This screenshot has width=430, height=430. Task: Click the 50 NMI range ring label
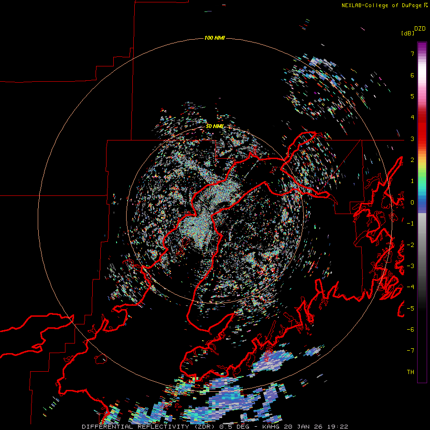point(215,126)
